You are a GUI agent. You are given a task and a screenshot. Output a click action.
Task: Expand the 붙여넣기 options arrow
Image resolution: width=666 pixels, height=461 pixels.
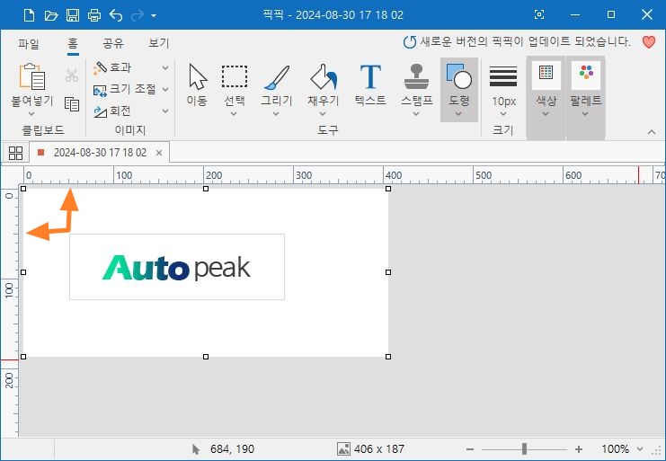[x=31, y=114]
